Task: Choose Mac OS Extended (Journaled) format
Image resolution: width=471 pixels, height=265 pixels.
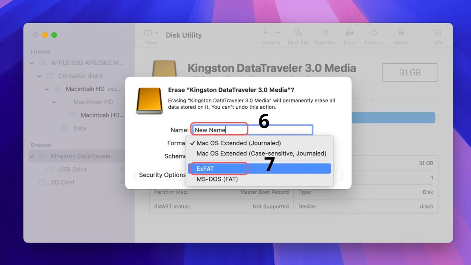Action: click(x=259, y=143)
